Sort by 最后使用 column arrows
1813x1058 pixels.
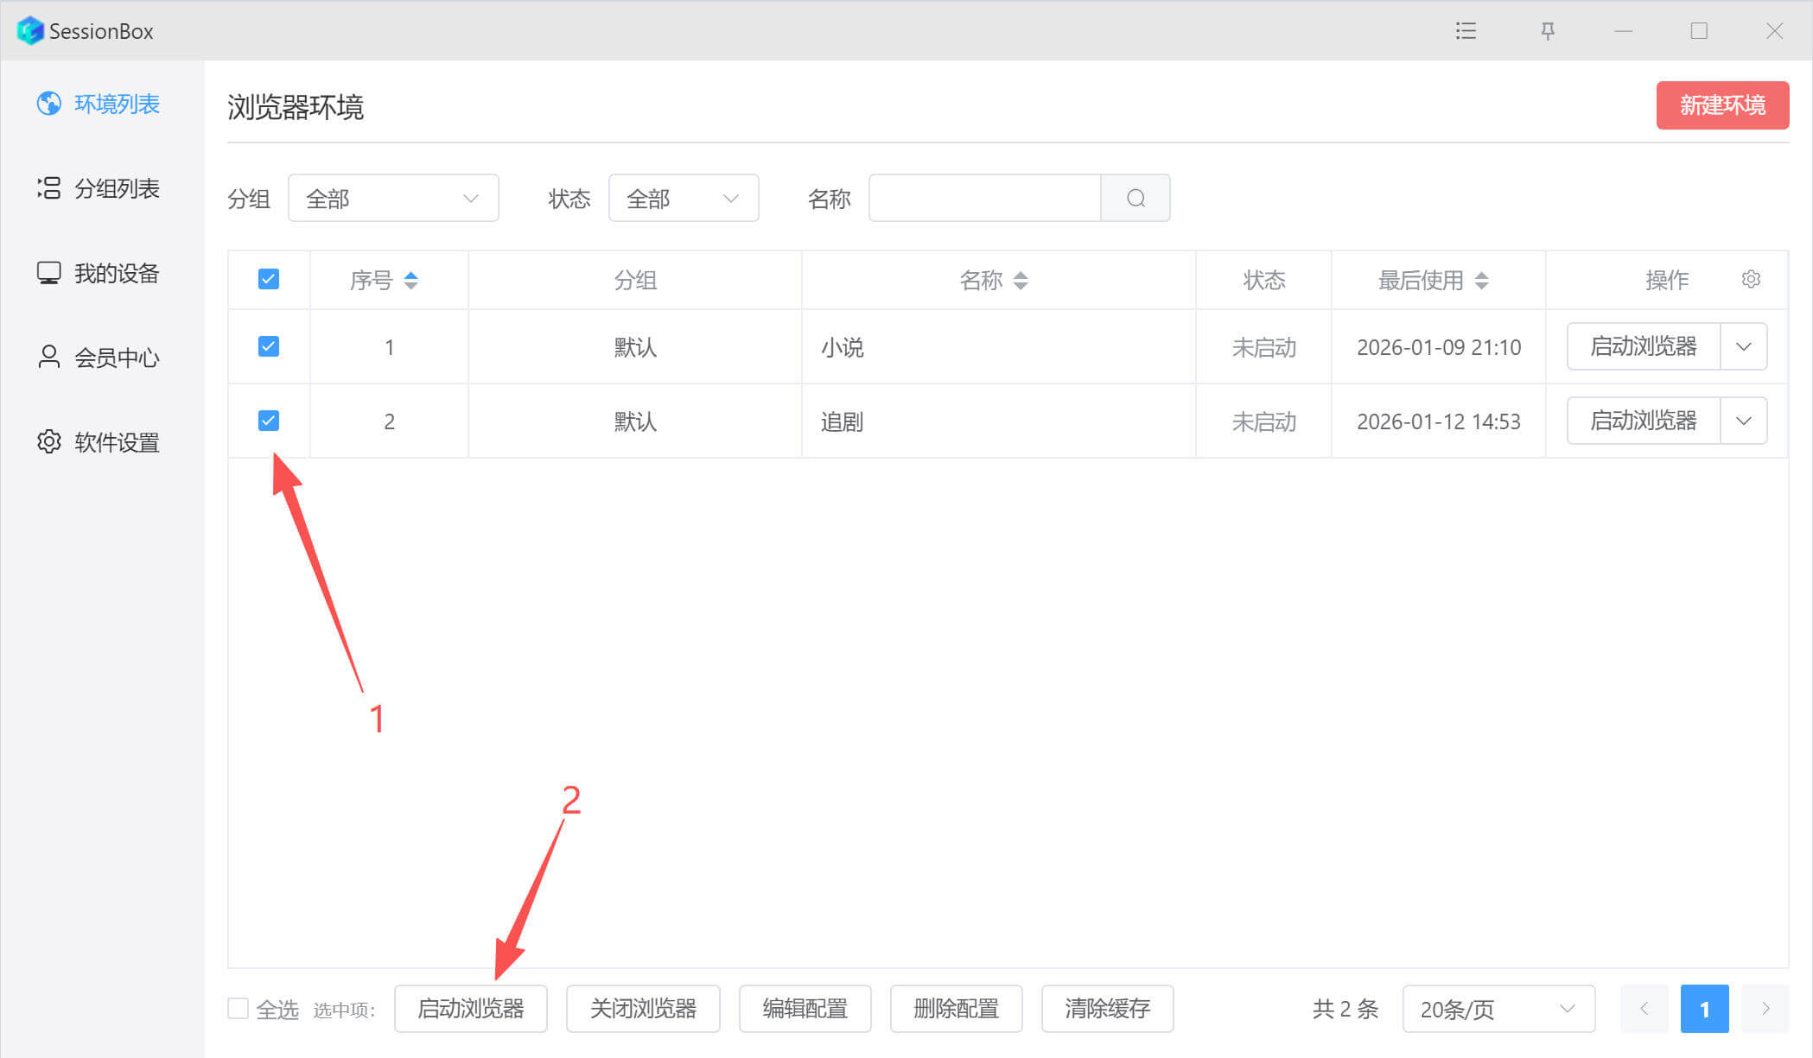[1481, 280]
